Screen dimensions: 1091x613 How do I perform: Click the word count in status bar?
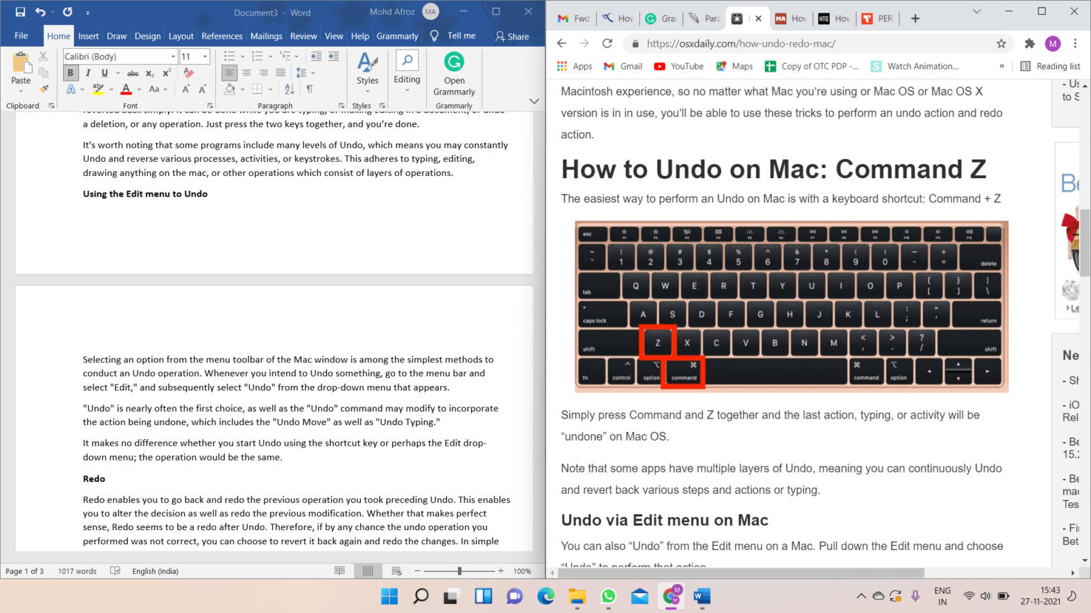coord(77,570)
